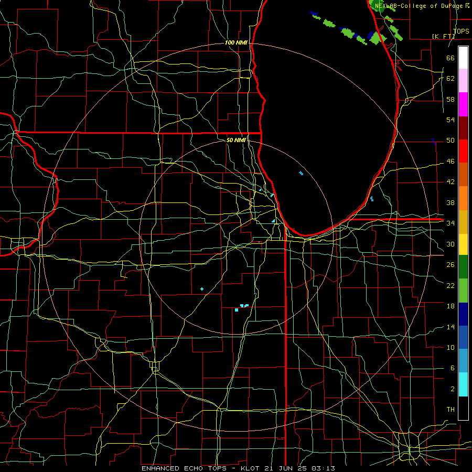The image size is (472, 472).
Task: Select the 42 legend label
Action: (450, 182)
